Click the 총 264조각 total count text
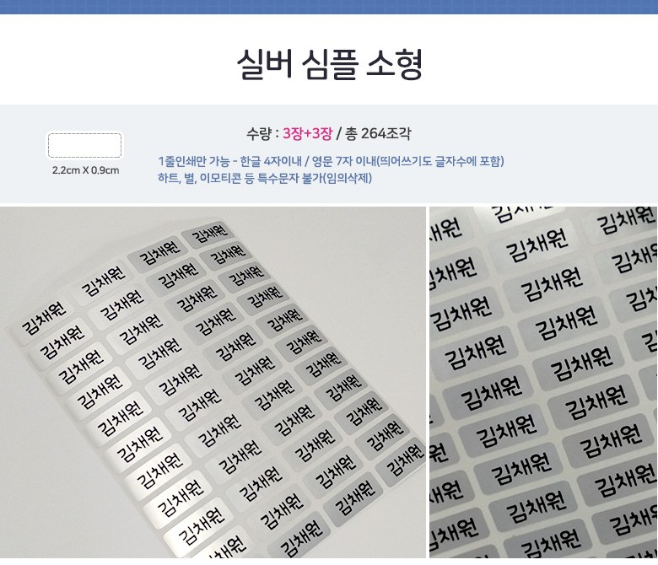Viewport: 658px width, 565px height. pos(378,133)
